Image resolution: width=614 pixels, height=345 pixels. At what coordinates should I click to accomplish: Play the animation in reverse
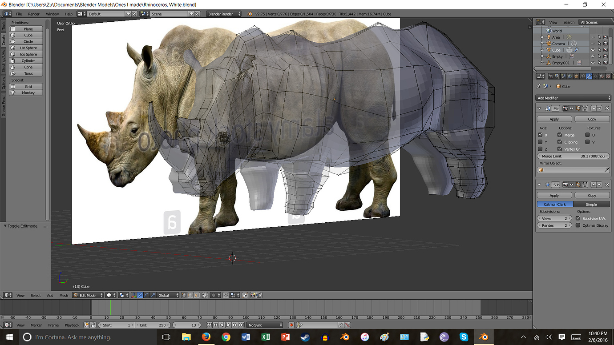point(222,325)
